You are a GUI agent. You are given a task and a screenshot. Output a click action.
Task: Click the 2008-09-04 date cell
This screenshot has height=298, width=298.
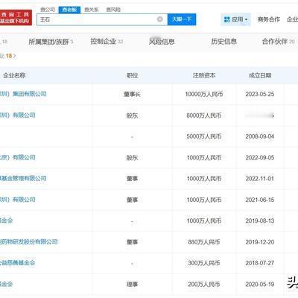(260, 136)
